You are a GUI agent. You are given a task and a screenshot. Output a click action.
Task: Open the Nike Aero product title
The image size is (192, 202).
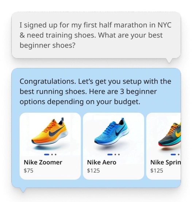point(101,162)
